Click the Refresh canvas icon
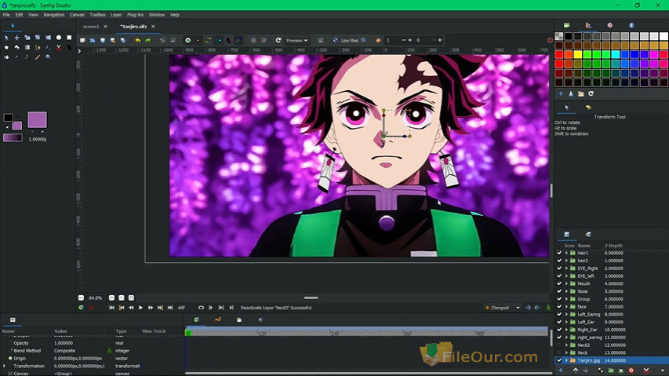Screen dimensions: 669x376 click(278, 40)
